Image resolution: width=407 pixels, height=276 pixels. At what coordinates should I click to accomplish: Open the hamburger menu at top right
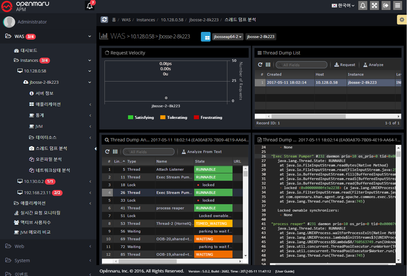point(398,6)
